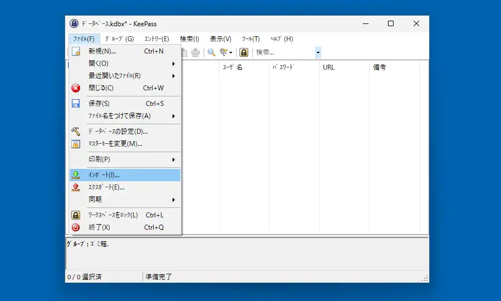Click the greyed-out toolbar icon left of the magnifier

[x=195, y=52]
